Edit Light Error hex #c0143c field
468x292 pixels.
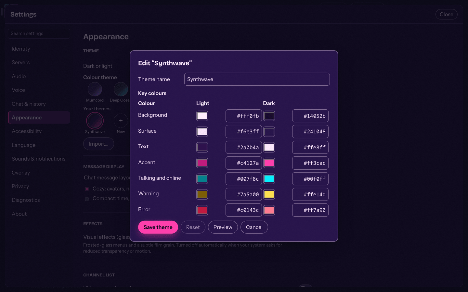tap(244, 210)
